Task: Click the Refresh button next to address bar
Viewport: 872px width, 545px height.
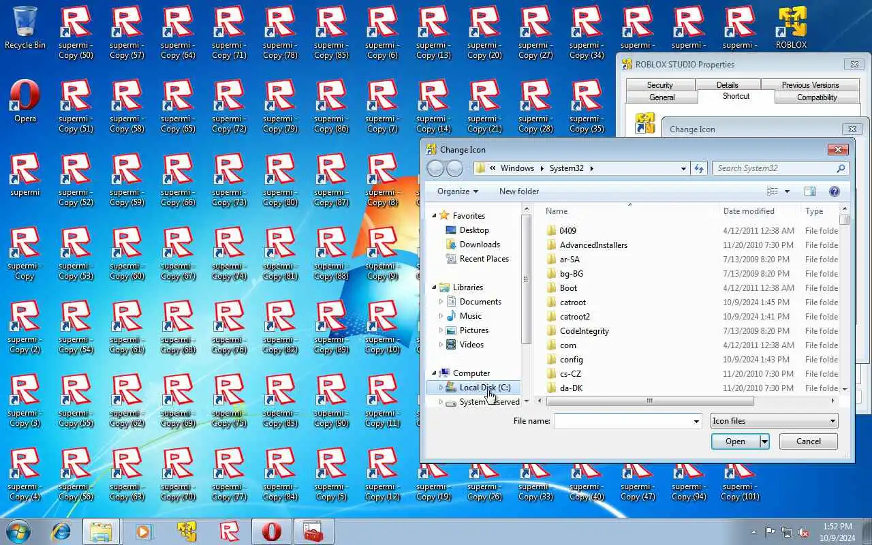Action: click(x=699, y=168)
